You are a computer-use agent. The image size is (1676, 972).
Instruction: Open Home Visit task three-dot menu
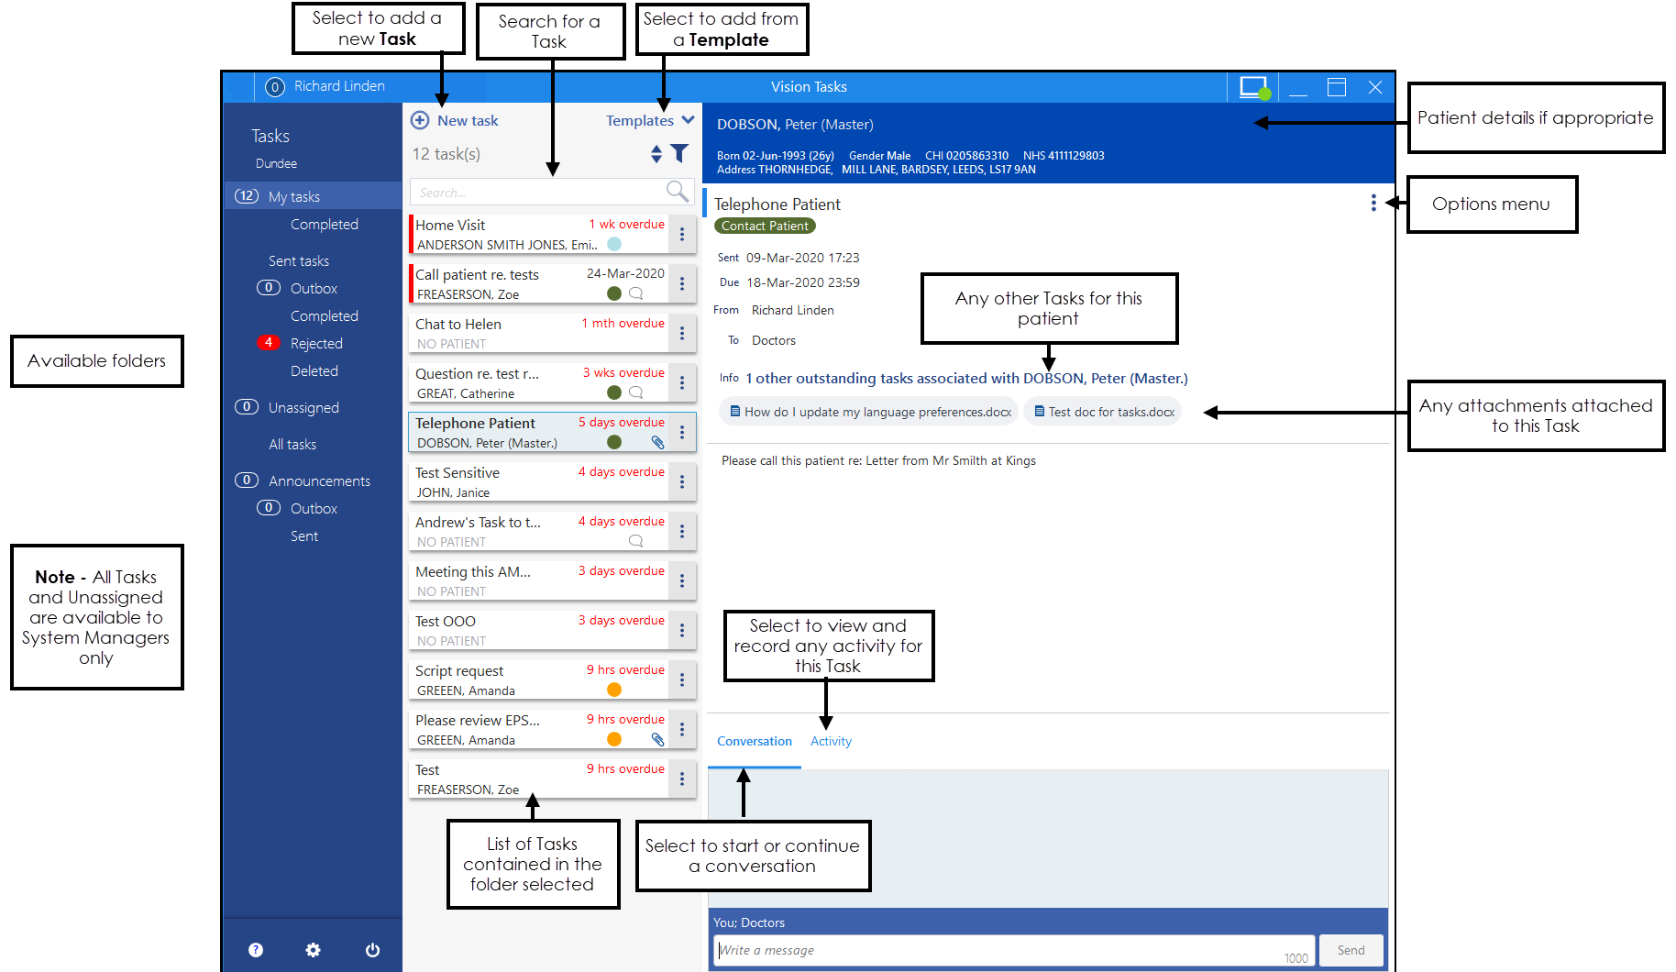(x=682, y=235)
